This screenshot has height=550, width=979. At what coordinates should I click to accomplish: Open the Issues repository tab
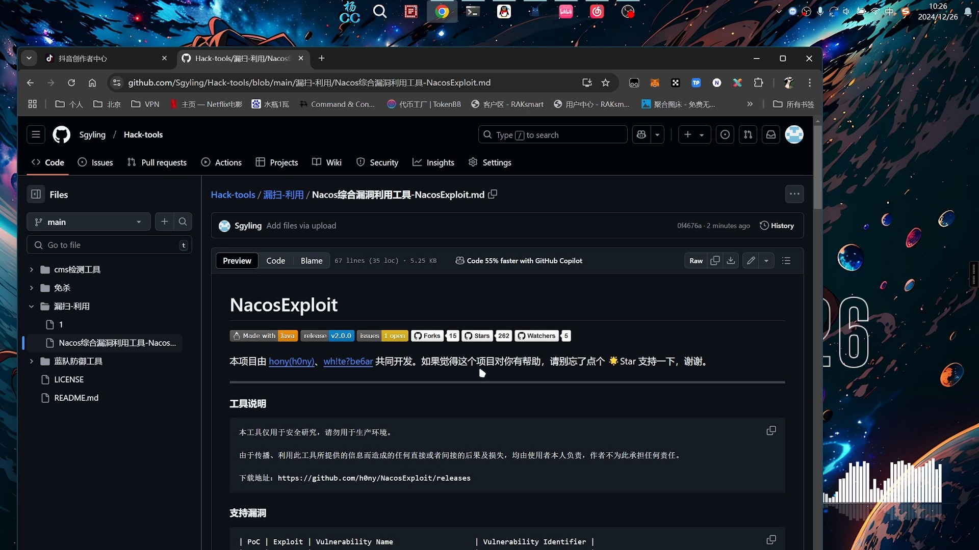pyautogui.click(x=95, y=162)
